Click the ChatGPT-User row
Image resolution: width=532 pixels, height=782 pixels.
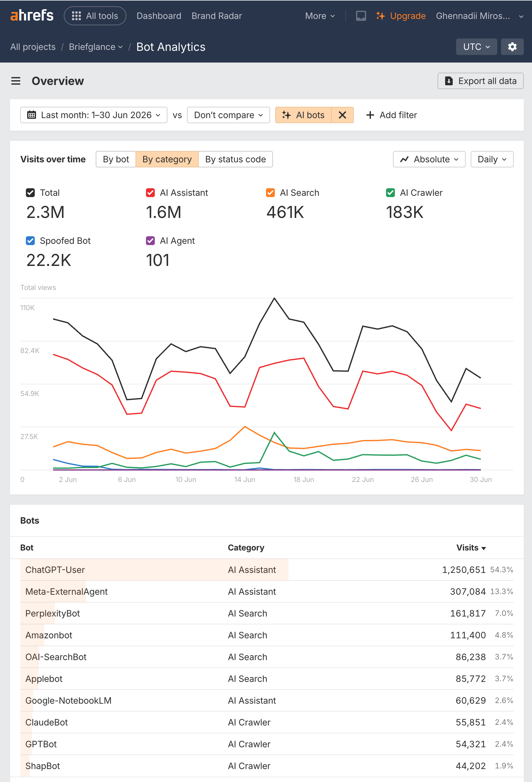(267, 570)
